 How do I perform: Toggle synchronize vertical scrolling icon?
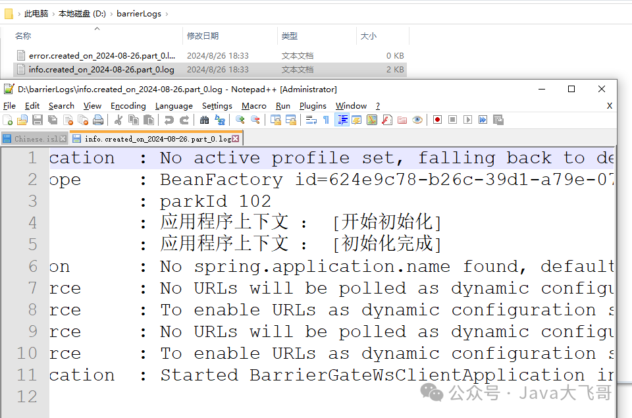pos(276,120)
